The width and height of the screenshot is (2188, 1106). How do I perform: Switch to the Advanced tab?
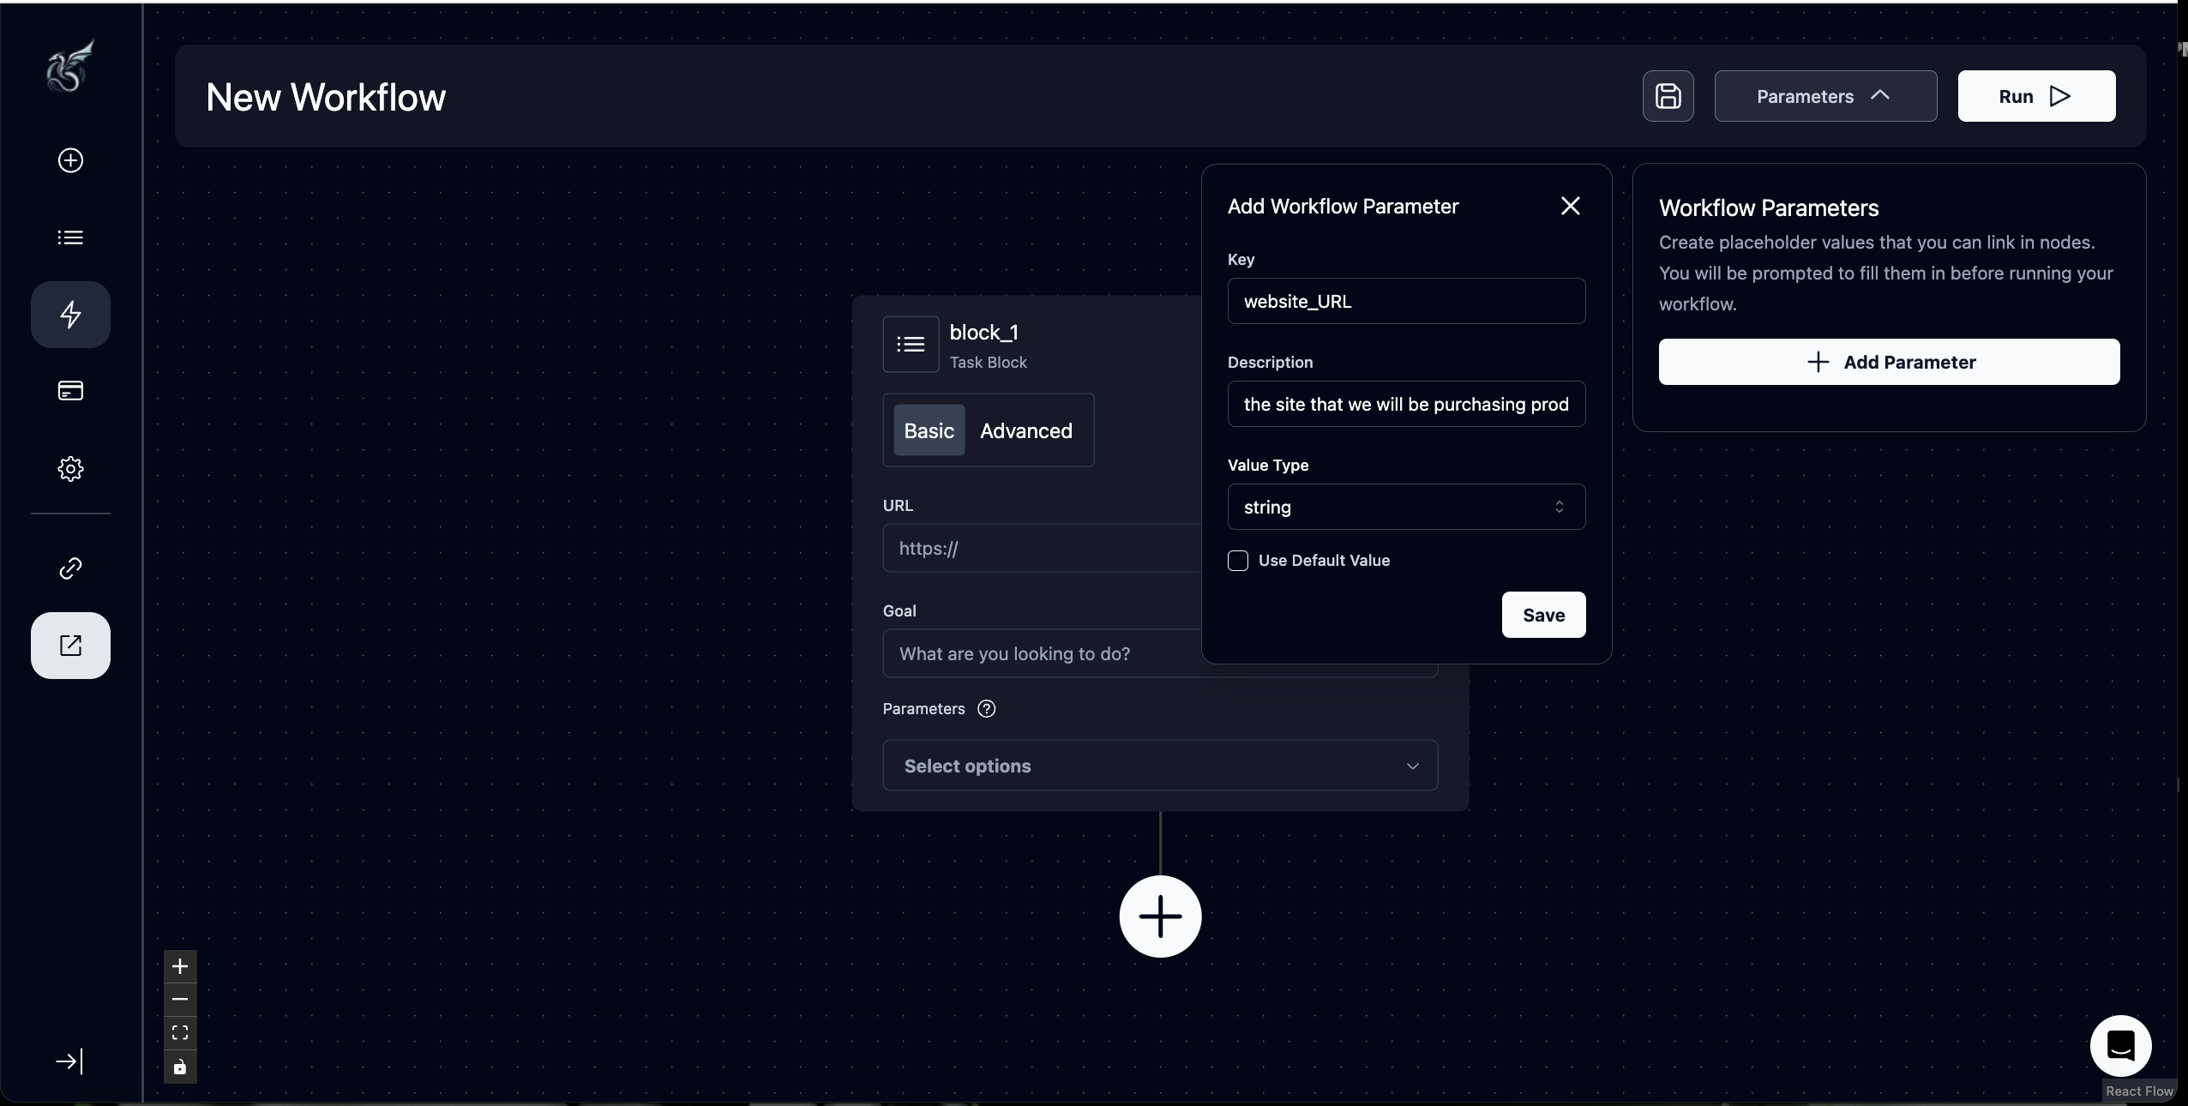(1025, 430)
